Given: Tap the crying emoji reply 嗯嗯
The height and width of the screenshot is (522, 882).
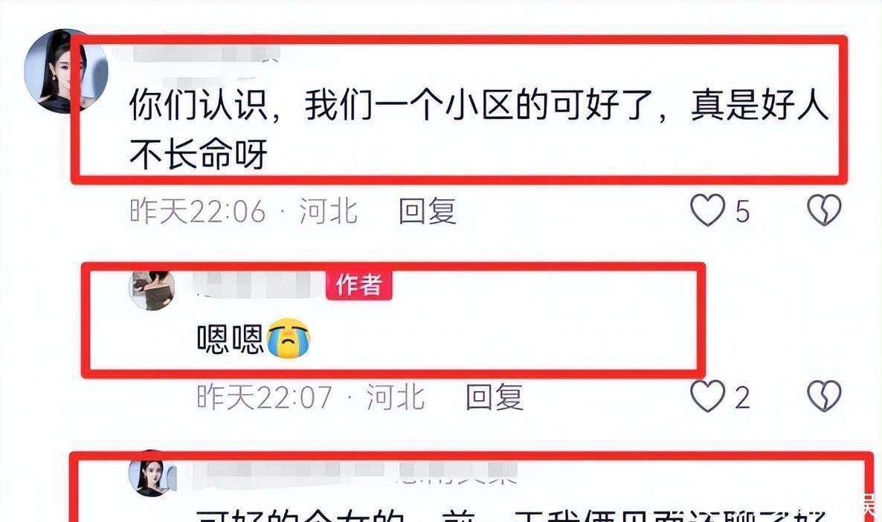Looking at the screenshot, I should pos(254,338).
